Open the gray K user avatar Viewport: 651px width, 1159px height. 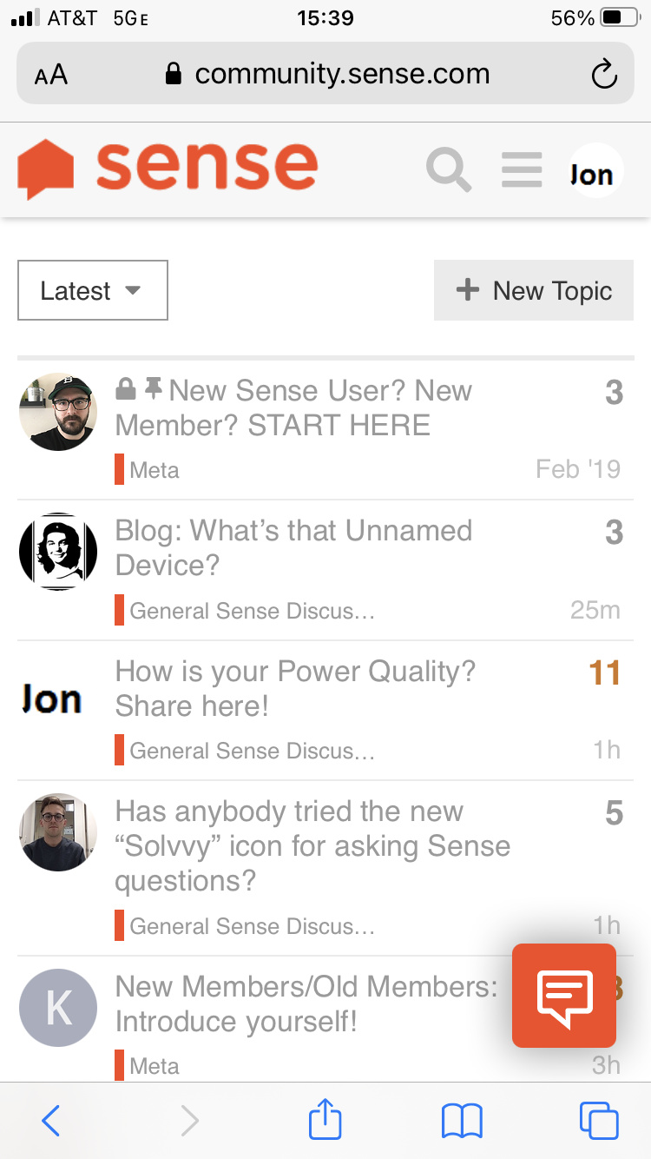pos(58,1008)
